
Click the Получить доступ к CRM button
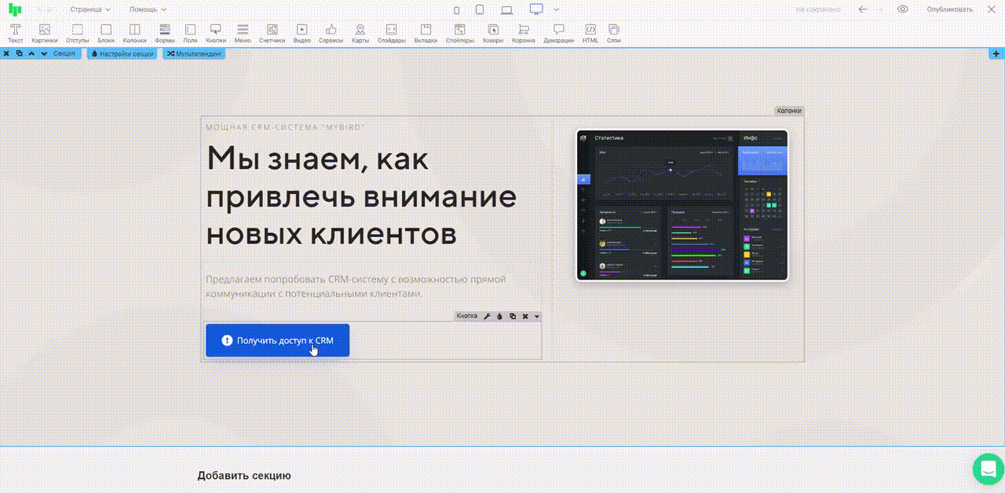tap(277, 340)
